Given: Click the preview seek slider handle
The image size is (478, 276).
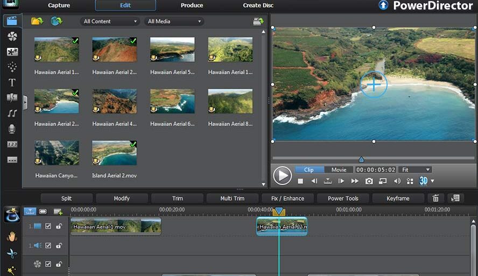Looking at the screenshot, I should coord(361,159).
